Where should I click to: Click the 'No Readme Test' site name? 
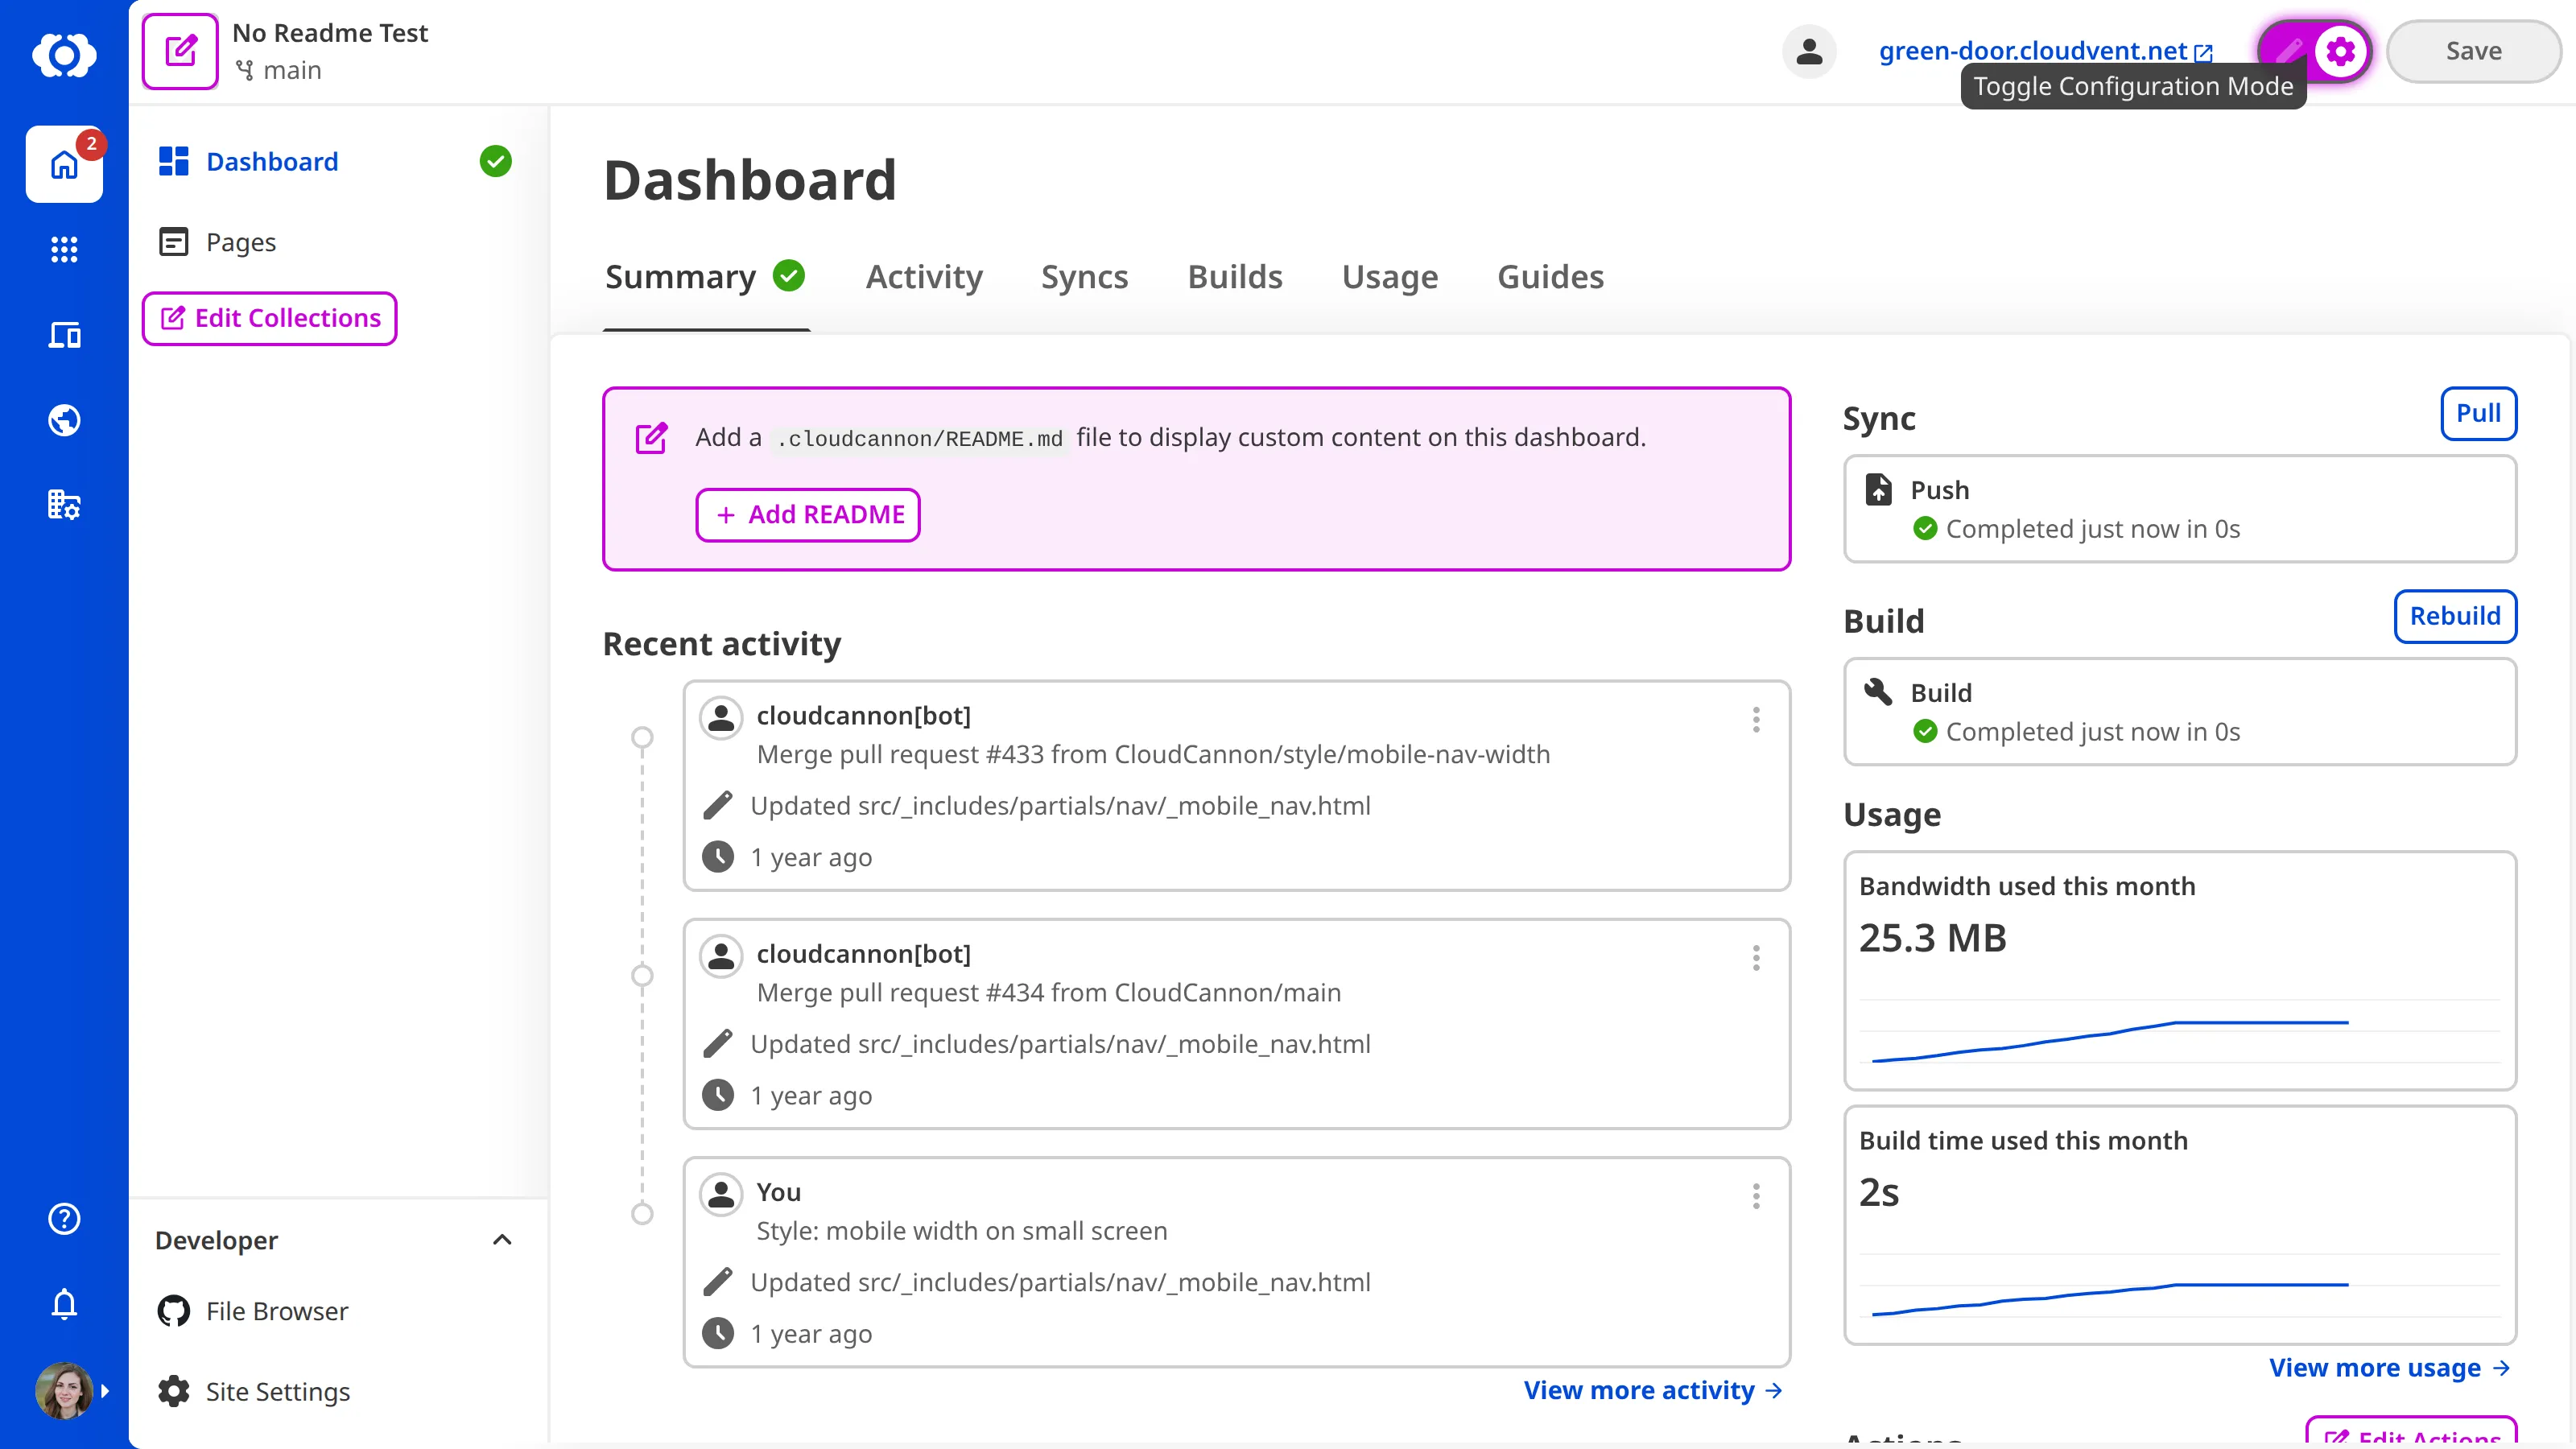[330, 33]
